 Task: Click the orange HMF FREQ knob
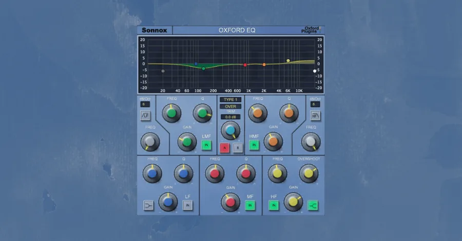point(258,113)
